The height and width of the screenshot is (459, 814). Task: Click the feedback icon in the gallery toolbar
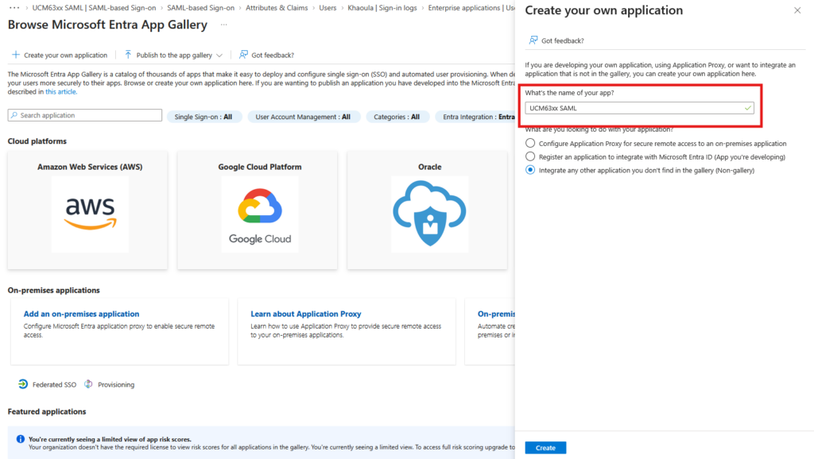point(243,55)
